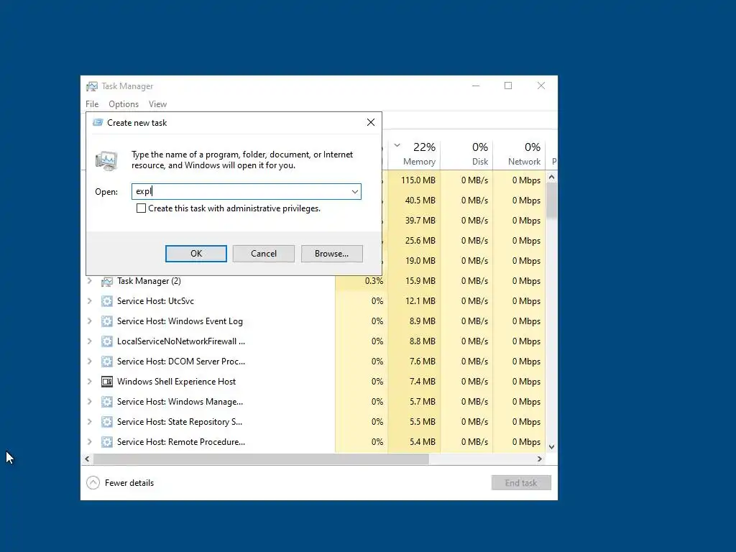The height and width of the screenshot is (552, 736).
Task: Open the Options menu
Action: point(124,104)
